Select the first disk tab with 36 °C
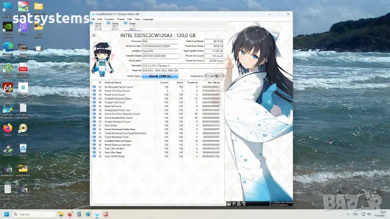This screenshot has height=219, width=390. click(x=97, y=26)
